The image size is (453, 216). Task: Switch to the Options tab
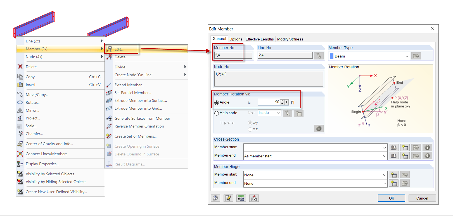tap(236, 39)
